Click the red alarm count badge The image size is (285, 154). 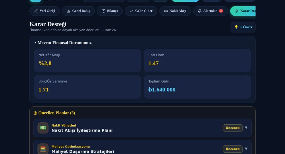click(x=221, y=11)
